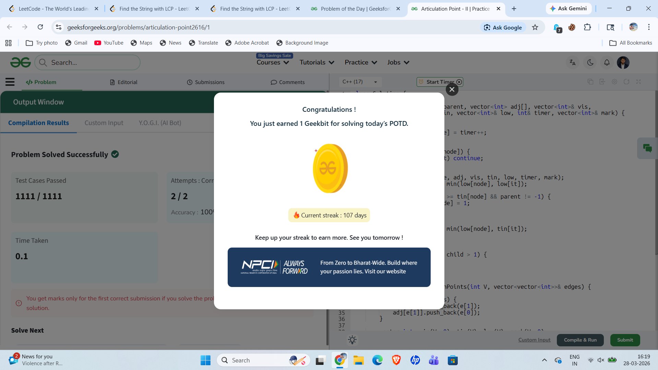
Task: Open the cookie extension icon
Action: tap(572, 27)
